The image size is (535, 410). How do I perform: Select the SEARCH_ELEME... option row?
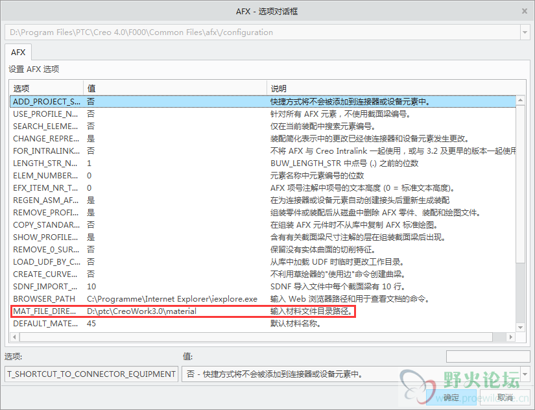(263, 126)
